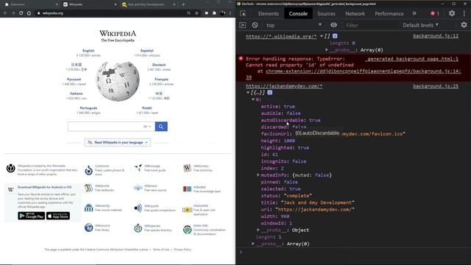Open the extensions puzzle piece icon
Viewport: 471px width, 265px height.
coord(214,13)
